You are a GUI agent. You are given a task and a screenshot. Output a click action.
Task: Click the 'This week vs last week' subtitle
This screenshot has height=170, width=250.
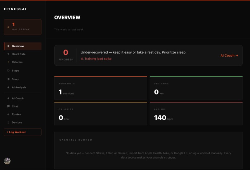coord(69,29)
